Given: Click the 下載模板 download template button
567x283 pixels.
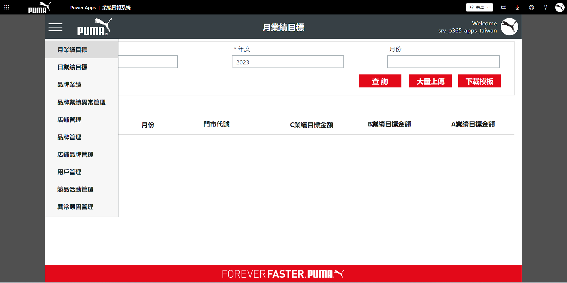Looking at the screenshot, I should click(x=479, y=81).
